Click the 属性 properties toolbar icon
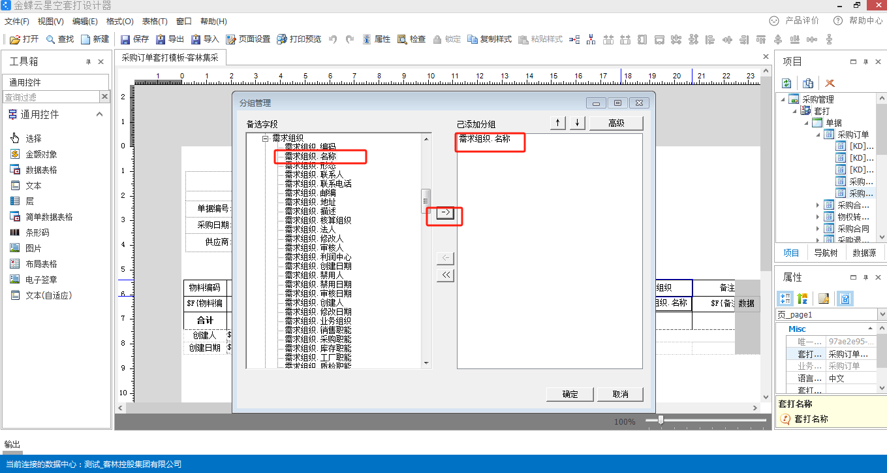Viewport: 887px width, 473px height. click(x=376, y=39)
